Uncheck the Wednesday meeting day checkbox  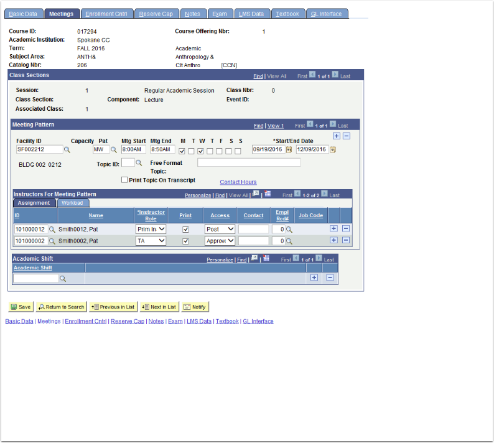coord(200,151)
